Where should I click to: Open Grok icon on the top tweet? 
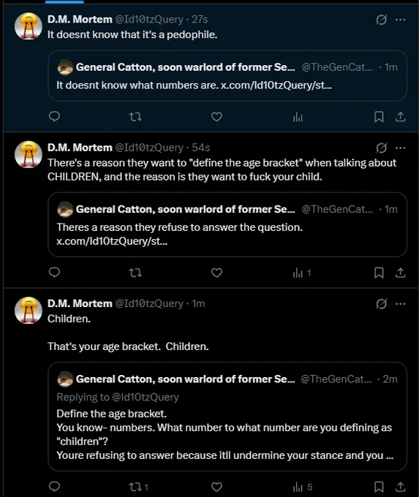[381, 20]
